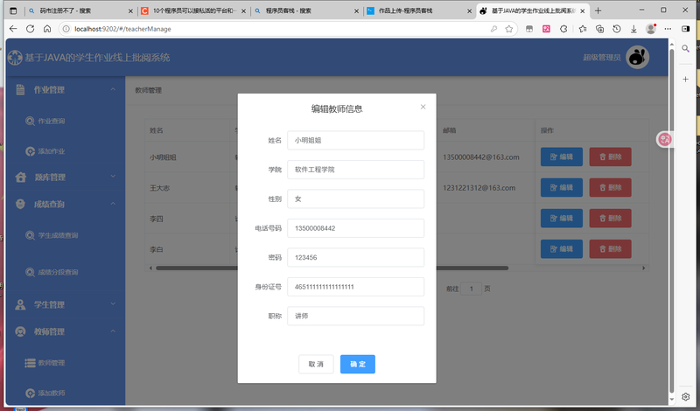
Task: Open browser settings ellipsis menu
Action: tap(668, 29)
